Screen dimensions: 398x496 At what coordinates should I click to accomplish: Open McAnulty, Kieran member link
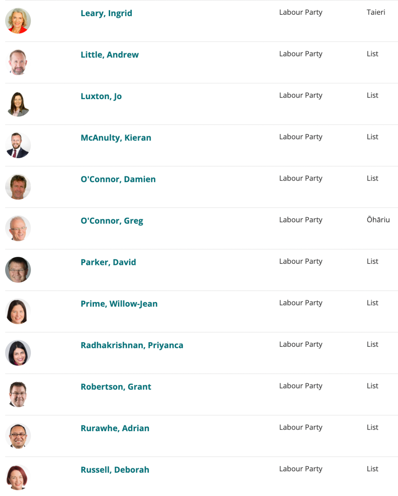click(x=116, y=138)
